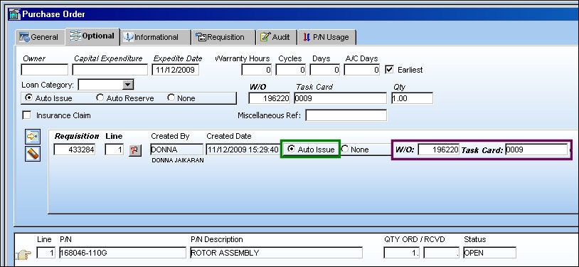Toggle the Earliest checkbox

point(389,70)
